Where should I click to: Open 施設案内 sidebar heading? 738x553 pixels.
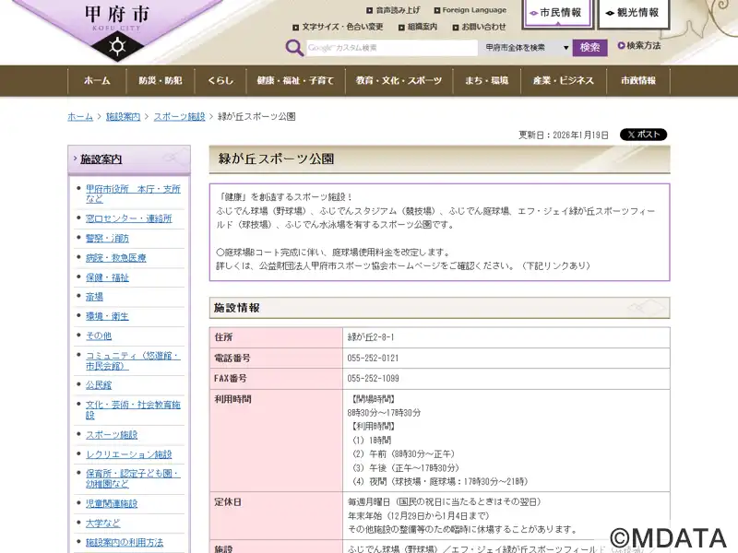[x=101, y=159]
